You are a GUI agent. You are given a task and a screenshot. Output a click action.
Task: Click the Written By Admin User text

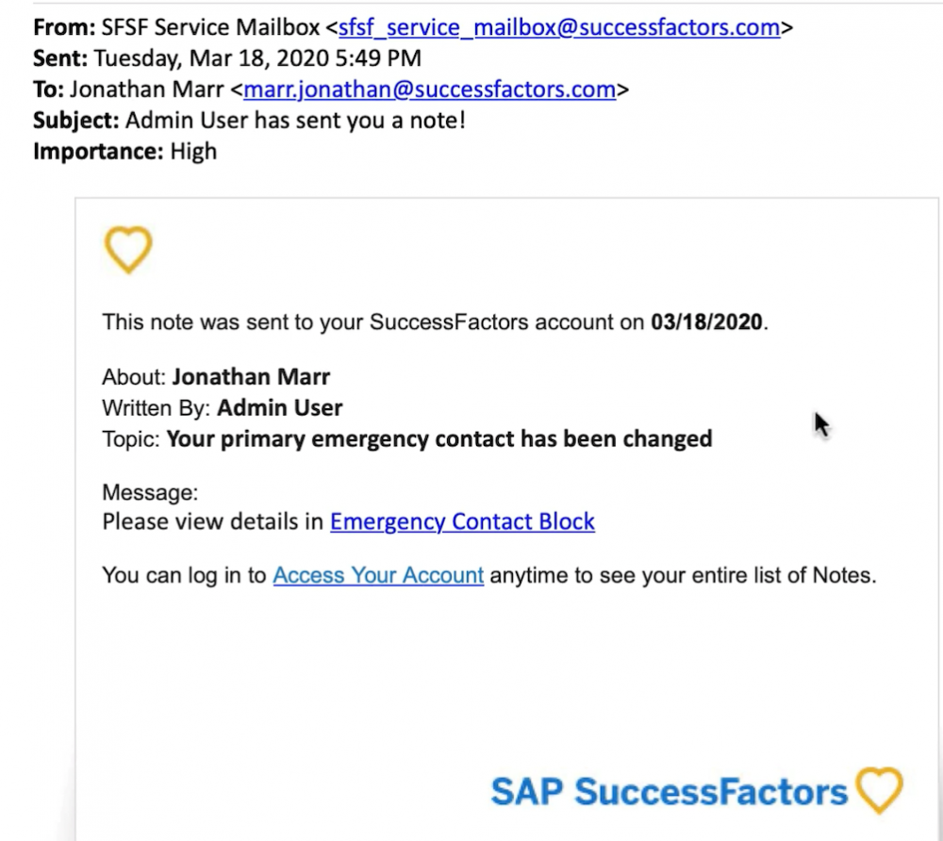tap(222, 408)
